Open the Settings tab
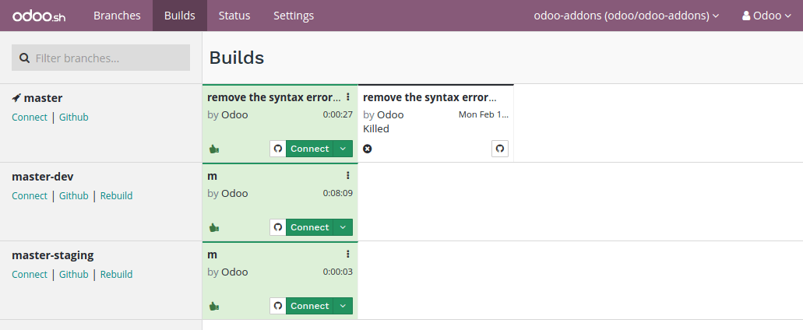This screenshot has width=803, height=330. (x=294, y=16)
